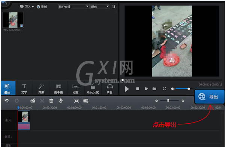Select the imported video thumbnail in library
Image resolution: width=225 pixels, height=147 pixels.
point(13,20)
